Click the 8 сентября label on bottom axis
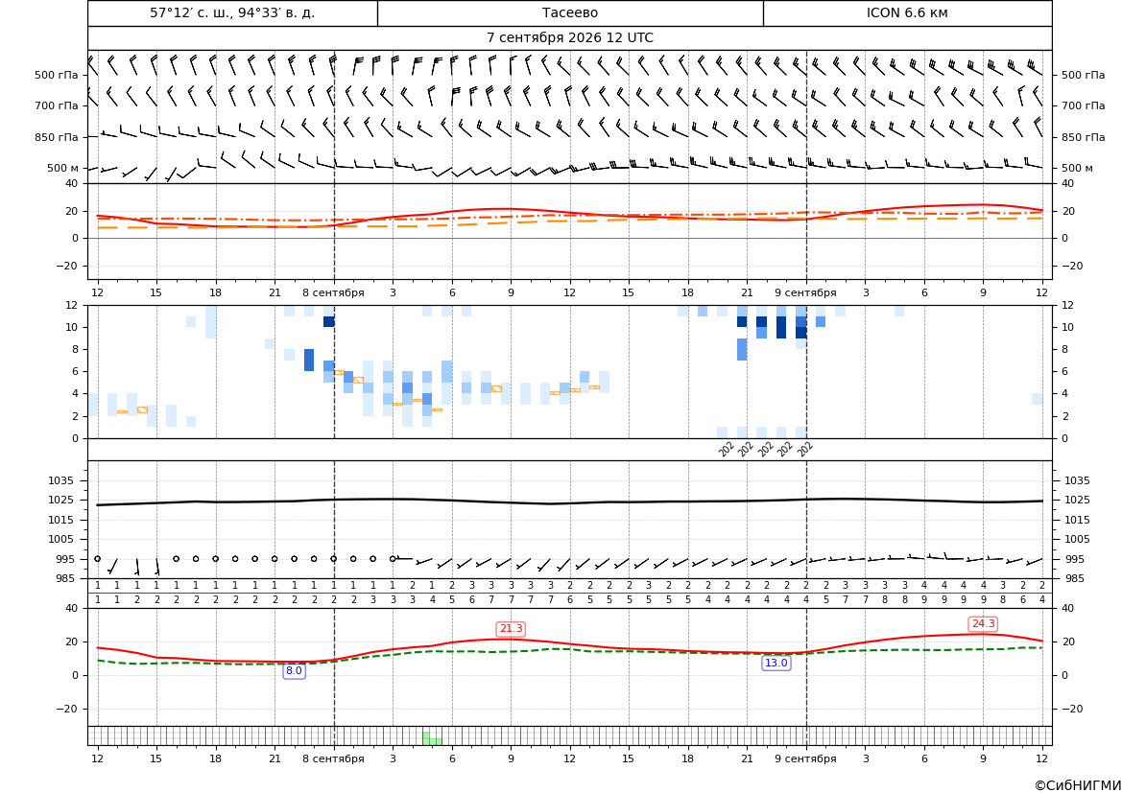This screenshot has width=1122, height=793. coord(333,758)
